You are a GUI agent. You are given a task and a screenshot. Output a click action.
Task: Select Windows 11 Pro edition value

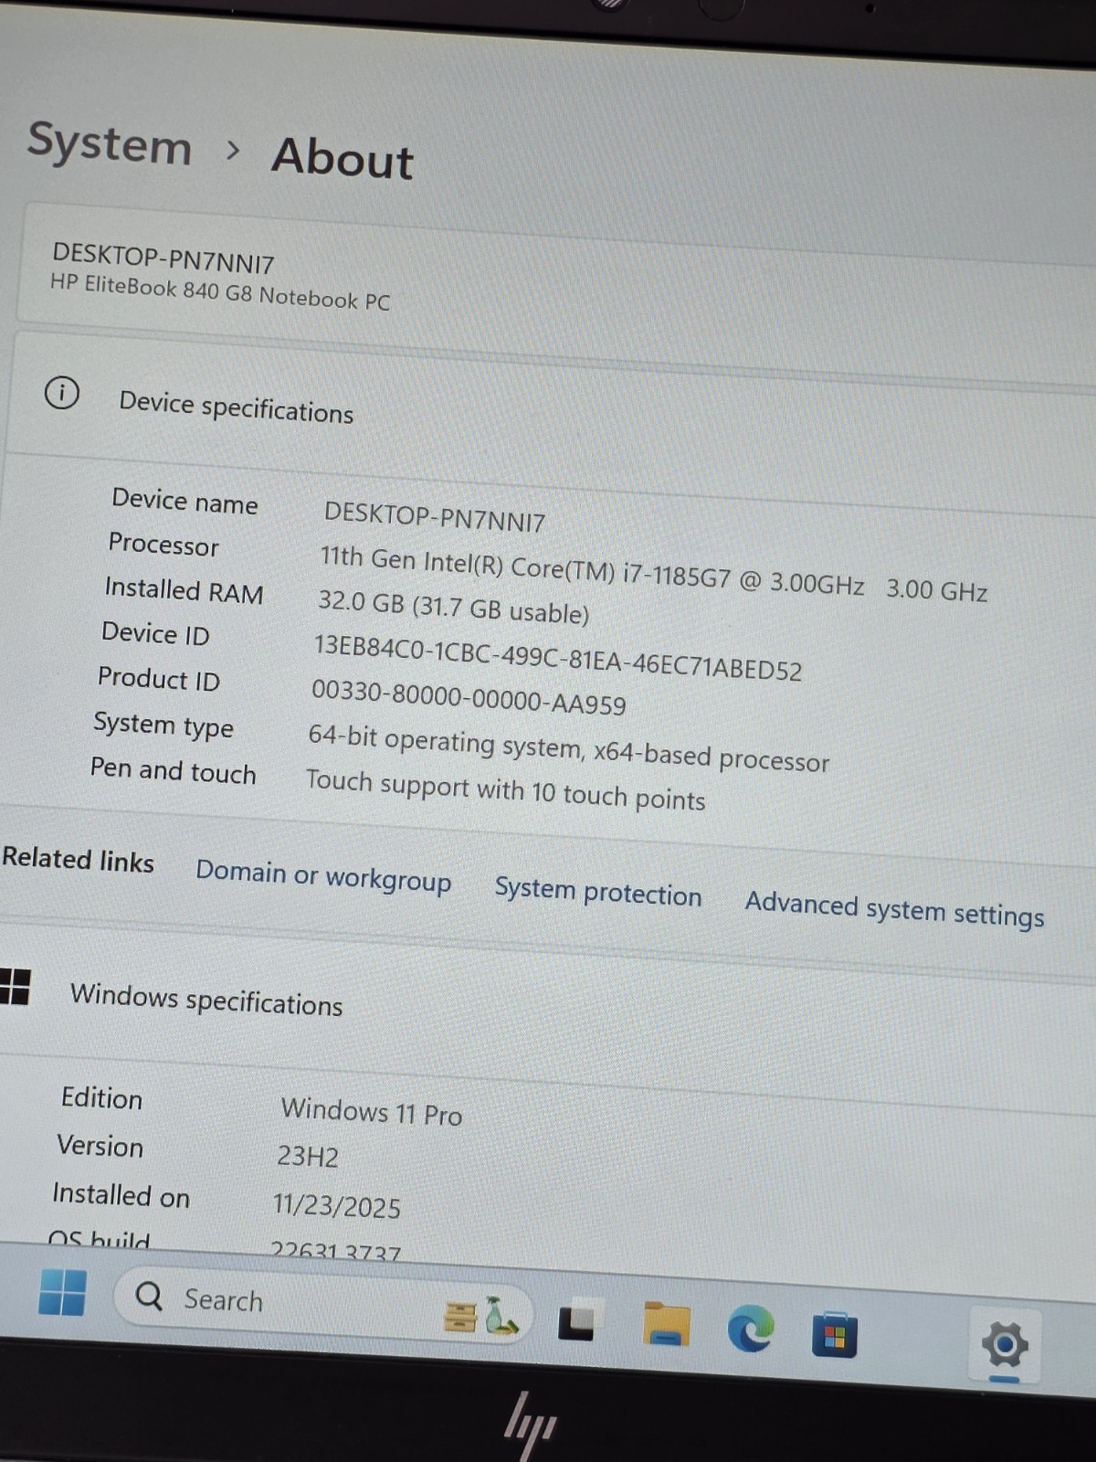point(371,1111)
